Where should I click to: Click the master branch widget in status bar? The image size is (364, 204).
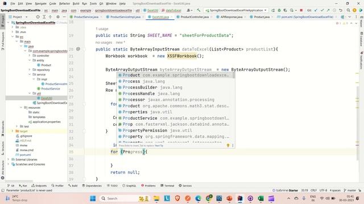[350, 190]
